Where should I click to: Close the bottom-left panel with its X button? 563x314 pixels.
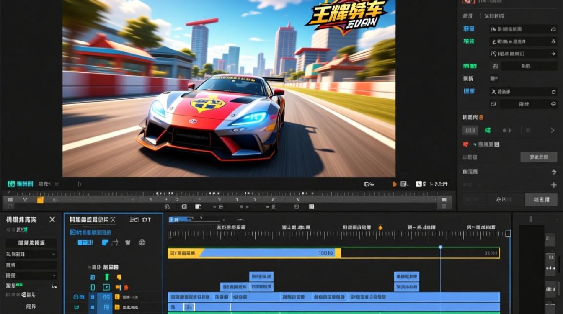52,219
